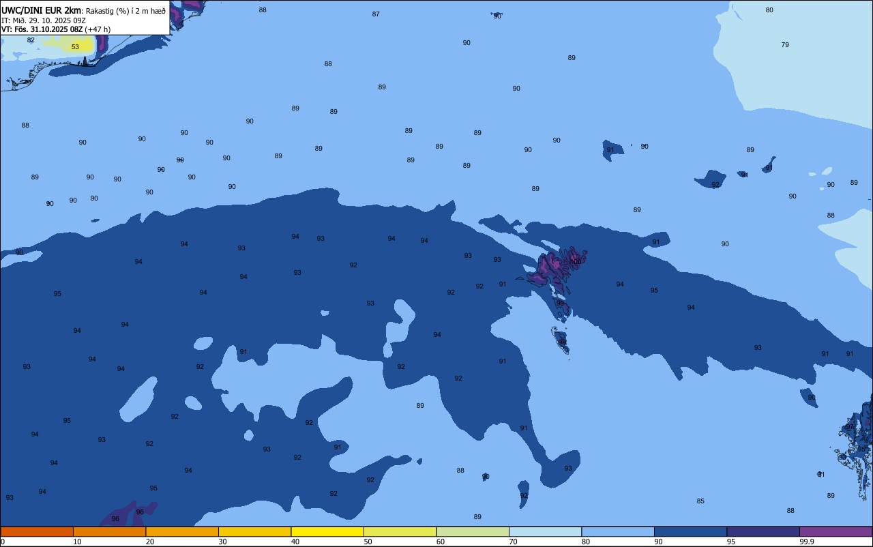Click the legend tick label 60
This screenshot has width=873, height=547.
tap(441, 542)
